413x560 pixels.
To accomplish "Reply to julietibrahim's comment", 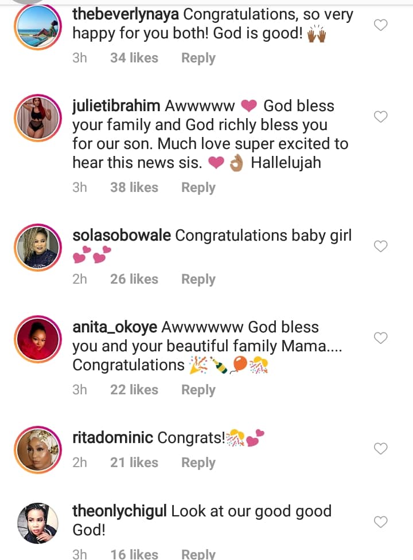I will [x=198, y=187].
